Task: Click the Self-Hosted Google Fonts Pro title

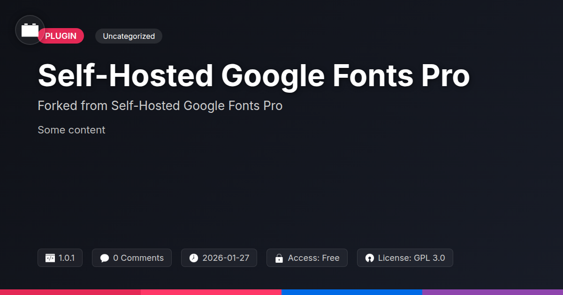Action: [254, 75]
